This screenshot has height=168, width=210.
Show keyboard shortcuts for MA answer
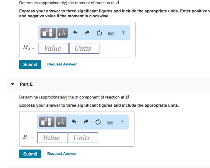[x=111, y=33]
